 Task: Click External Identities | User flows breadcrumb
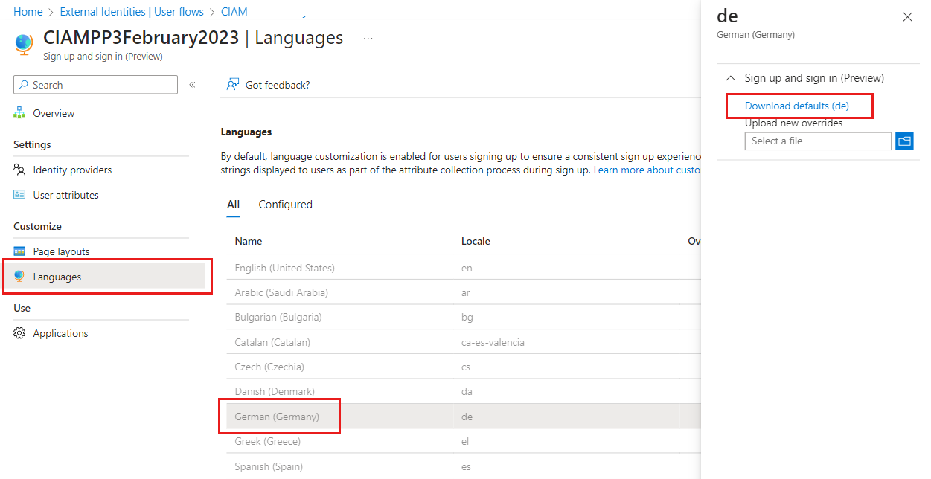[x=132, y=12]
